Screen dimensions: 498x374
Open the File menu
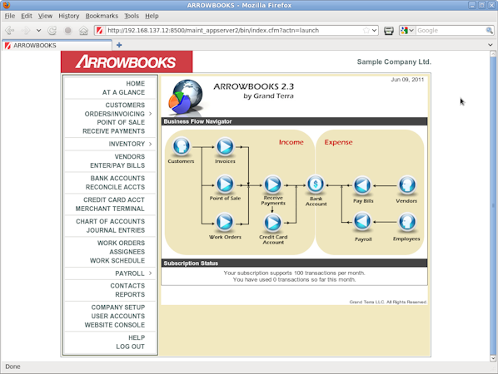tap(10, 16)
